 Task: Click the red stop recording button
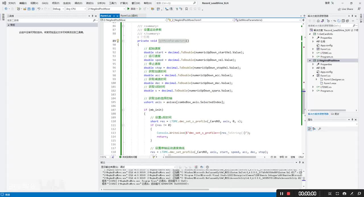tap(288, 194)
